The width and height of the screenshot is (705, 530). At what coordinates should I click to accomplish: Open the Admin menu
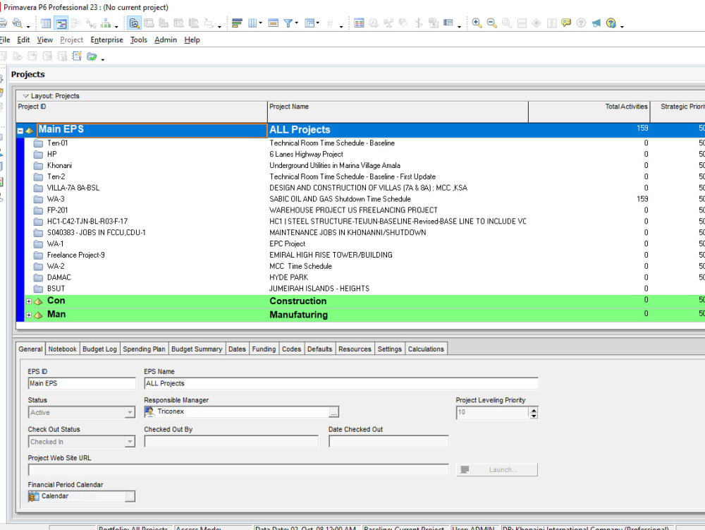click(x=166, y=40)
